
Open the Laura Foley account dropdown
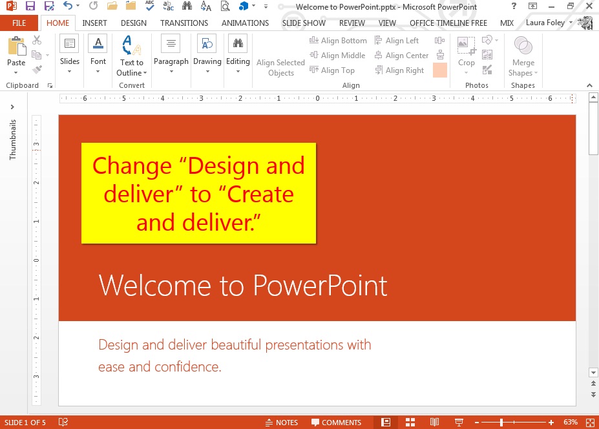pos(571,23)
